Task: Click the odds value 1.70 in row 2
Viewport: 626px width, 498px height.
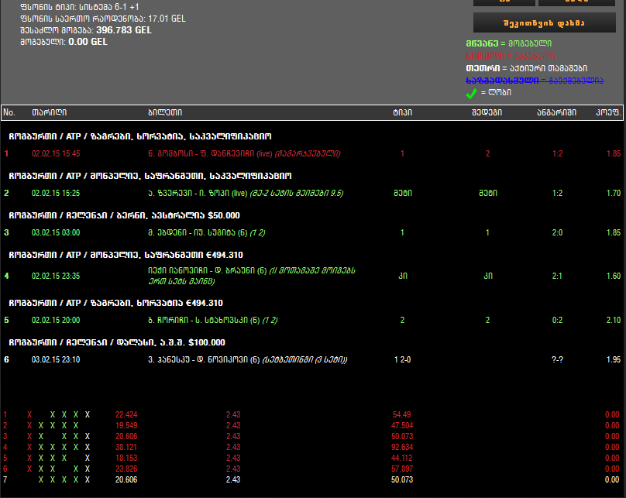Action: (x=614, y=193)
